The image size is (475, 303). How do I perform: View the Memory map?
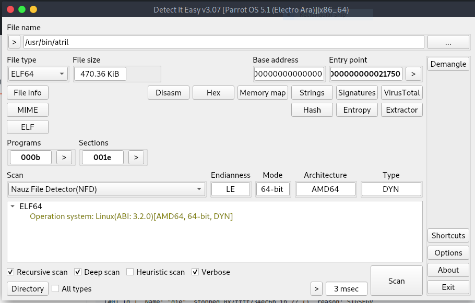pos(263,92)
